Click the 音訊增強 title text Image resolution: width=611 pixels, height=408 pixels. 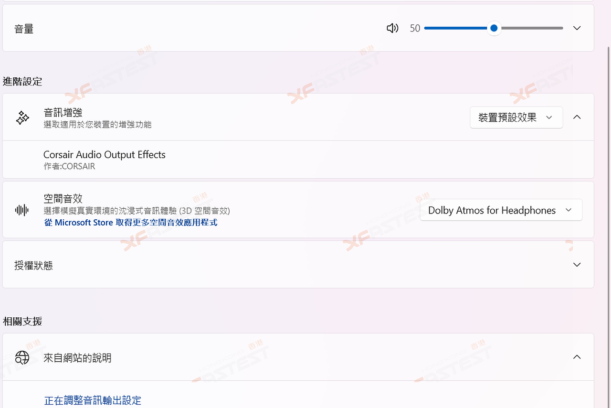[x=63, y=112]
